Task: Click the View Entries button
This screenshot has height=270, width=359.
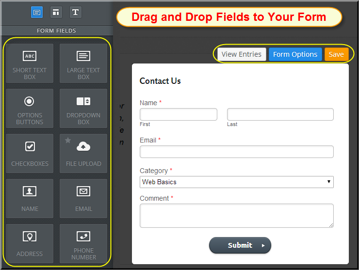Action: point(241,54)
